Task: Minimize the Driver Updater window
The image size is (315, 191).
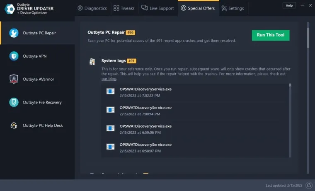Action: point(302,5)
